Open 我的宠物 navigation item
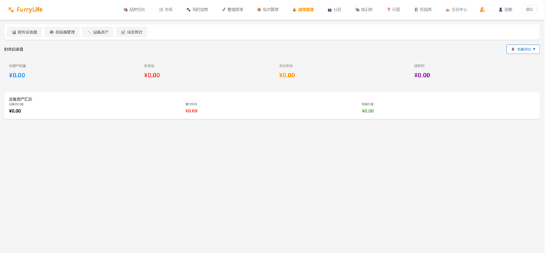This screenshot has width=545, height=253. click(x=197, y=10)
